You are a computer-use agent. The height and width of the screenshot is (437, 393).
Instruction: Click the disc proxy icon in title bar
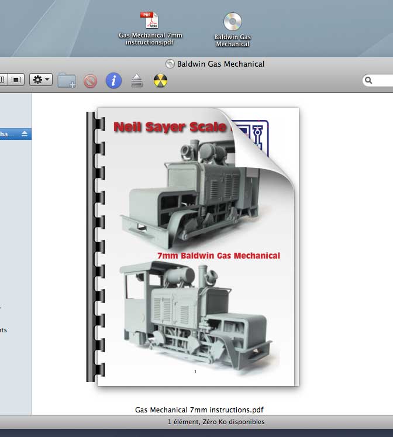coord(170,64)
